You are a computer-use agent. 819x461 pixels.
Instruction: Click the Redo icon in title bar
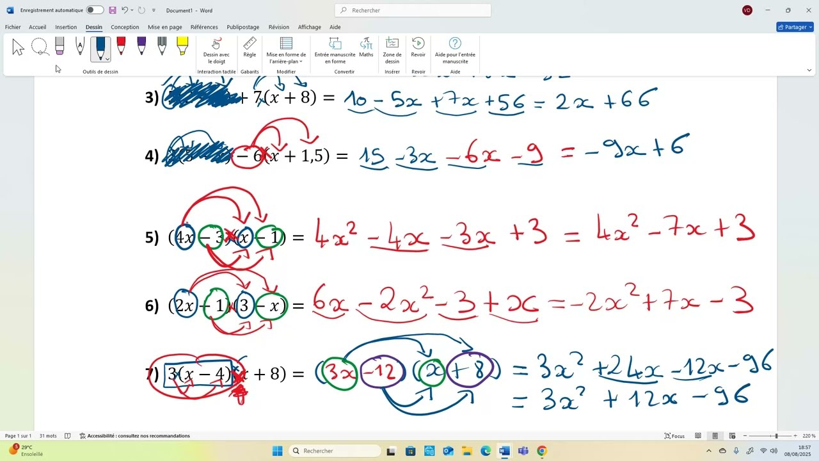tap(141, 10)
